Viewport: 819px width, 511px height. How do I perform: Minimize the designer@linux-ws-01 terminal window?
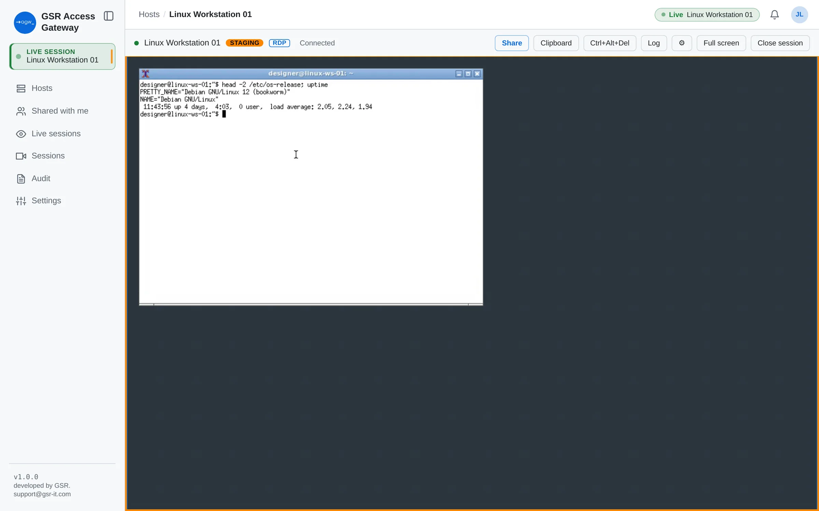tap(459, 74)
